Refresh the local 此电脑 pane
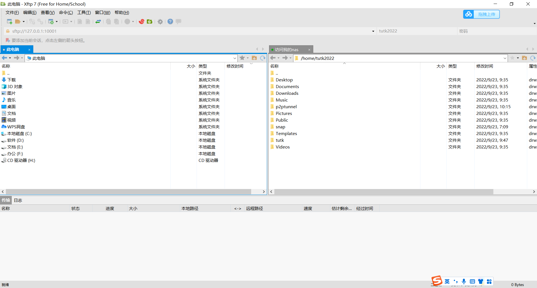The image size is (537, 288). (263, 58)
